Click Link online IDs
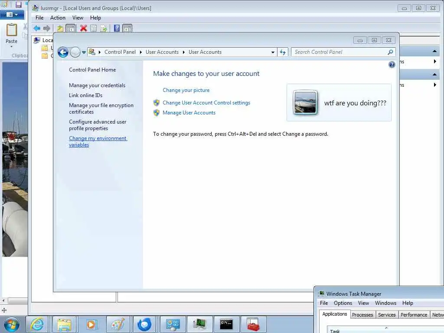This screenshot has width=444, height=333. pos(85,95)
